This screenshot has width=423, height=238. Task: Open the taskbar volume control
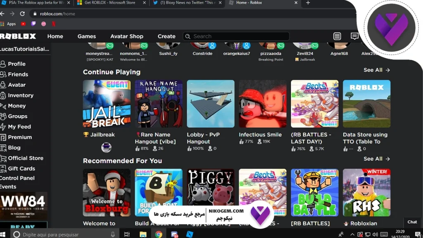(x=375, y=234)
